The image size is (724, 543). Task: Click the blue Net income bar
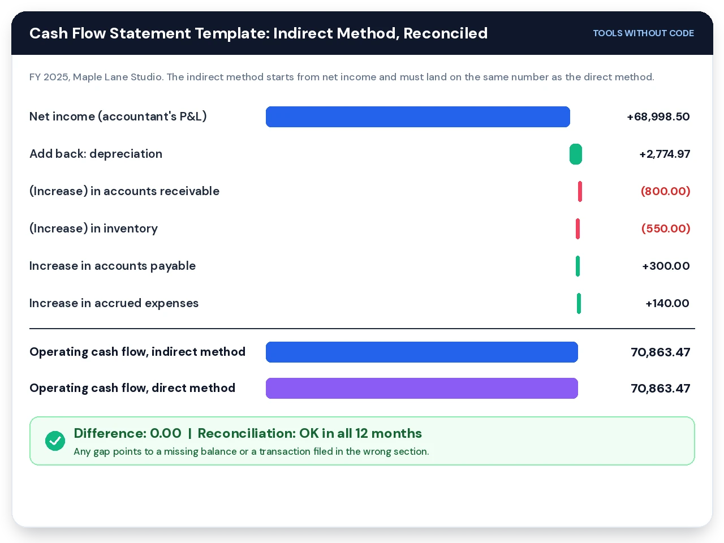418,117
